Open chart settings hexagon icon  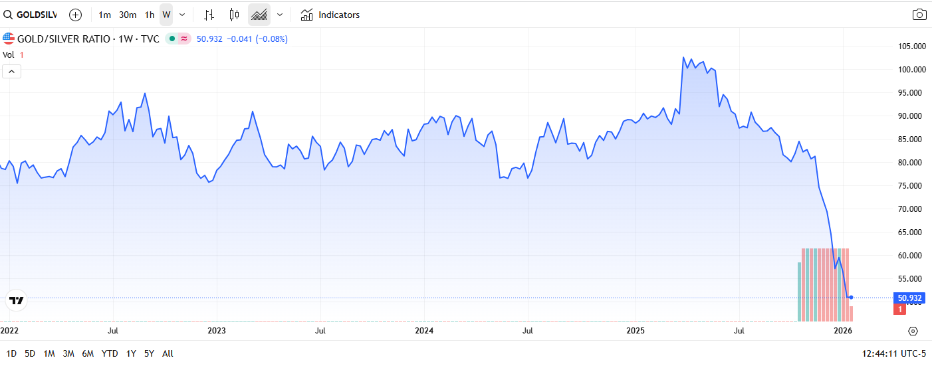click(913, 331)
